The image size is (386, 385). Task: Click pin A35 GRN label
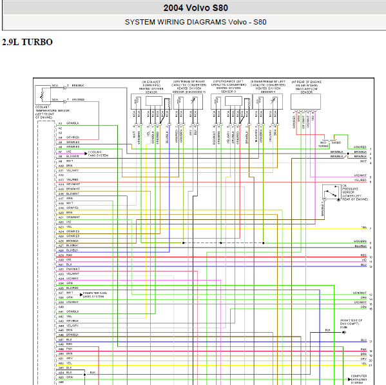tap(66, 283)
